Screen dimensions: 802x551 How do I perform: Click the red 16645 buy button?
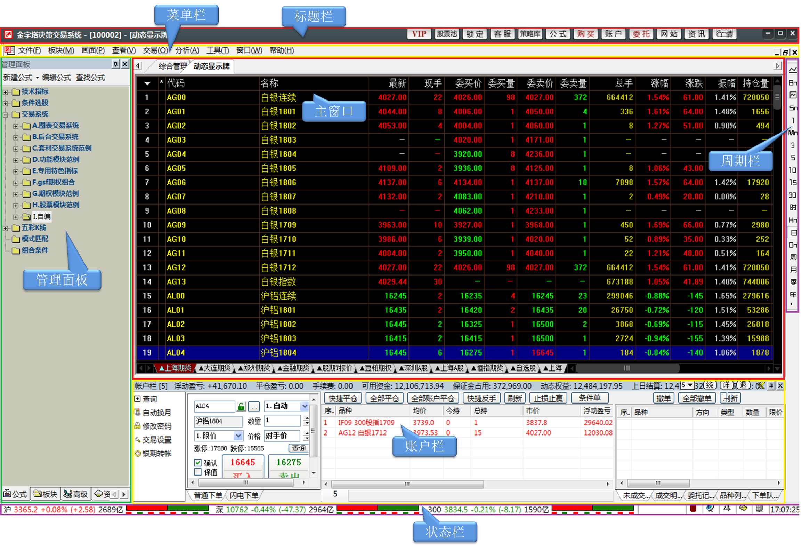pyautogui.click(x=243, y=466)
